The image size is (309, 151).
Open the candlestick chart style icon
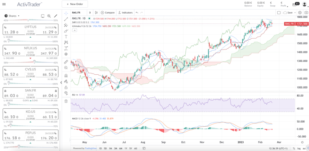(96, 13)
